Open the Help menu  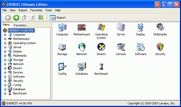(x=58, y=10)
